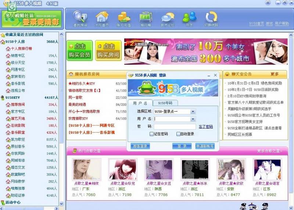Click the 点击购买房间 yellow button

coord(108,50)
